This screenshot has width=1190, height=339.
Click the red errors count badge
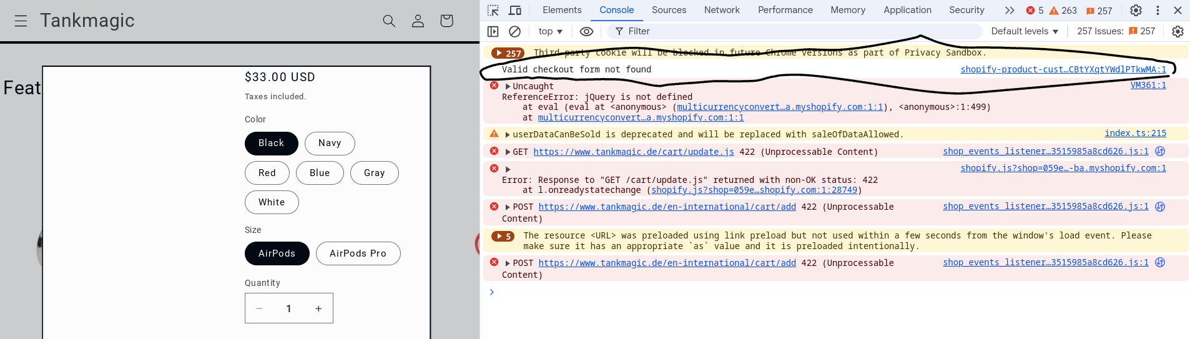pos(1035,11)
